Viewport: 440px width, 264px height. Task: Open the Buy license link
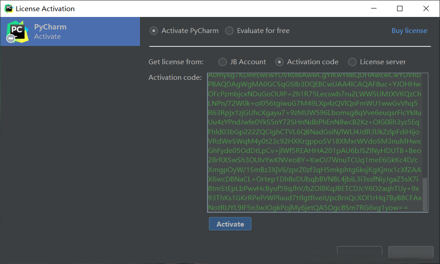[409, 31]
